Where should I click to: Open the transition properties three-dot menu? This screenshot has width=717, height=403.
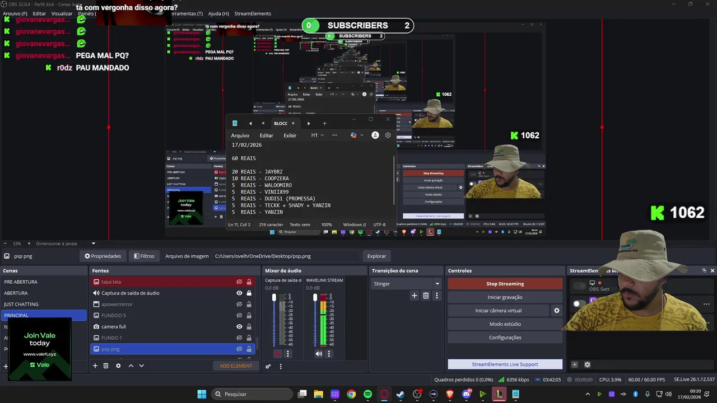pos(437,296)
